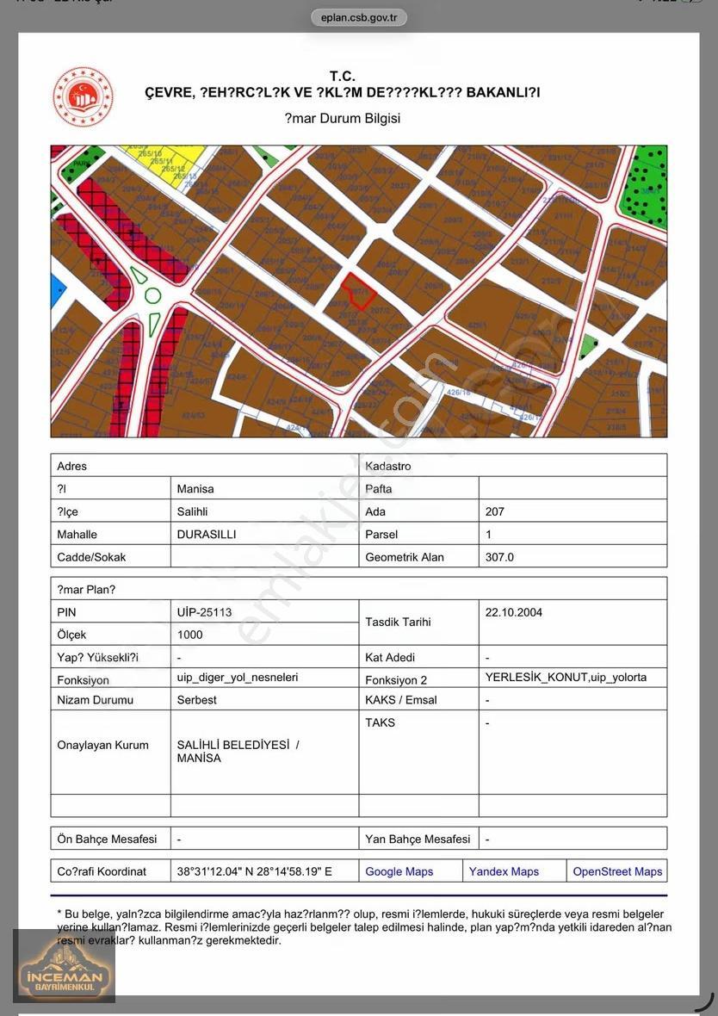The image size is (718, 1016).
Task: Click the coordinate value 38°31'12.04" N
Action: coord(216,871)
